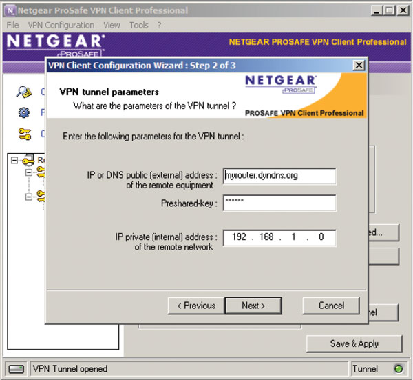
Task: Maximize the Netgear ProSafe VPN Client window
Action: tap(389, 10)
